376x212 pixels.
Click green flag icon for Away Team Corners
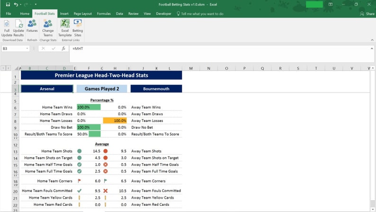click(x=105, y=181)
